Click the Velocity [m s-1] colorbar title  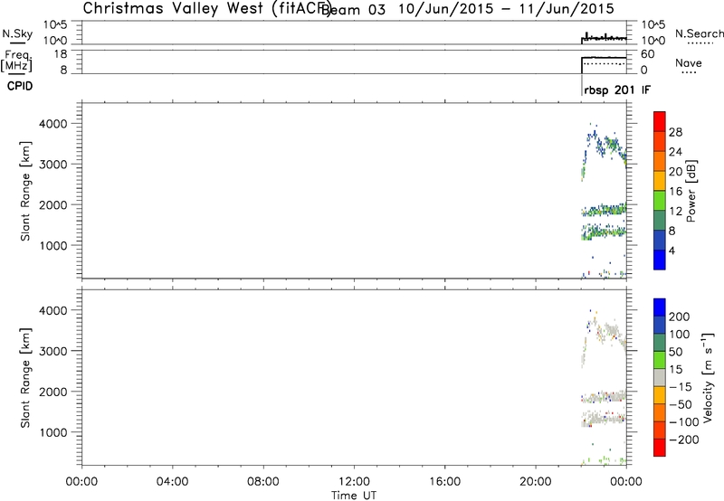click(708, 377)
